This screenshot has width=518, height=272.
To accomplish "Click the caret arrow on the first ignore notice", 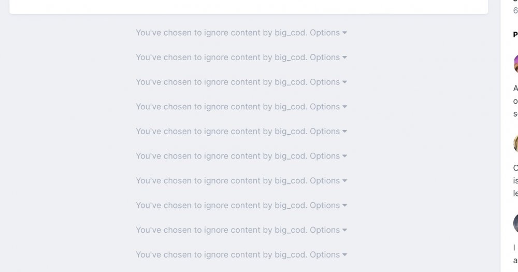I will point(344,33).
